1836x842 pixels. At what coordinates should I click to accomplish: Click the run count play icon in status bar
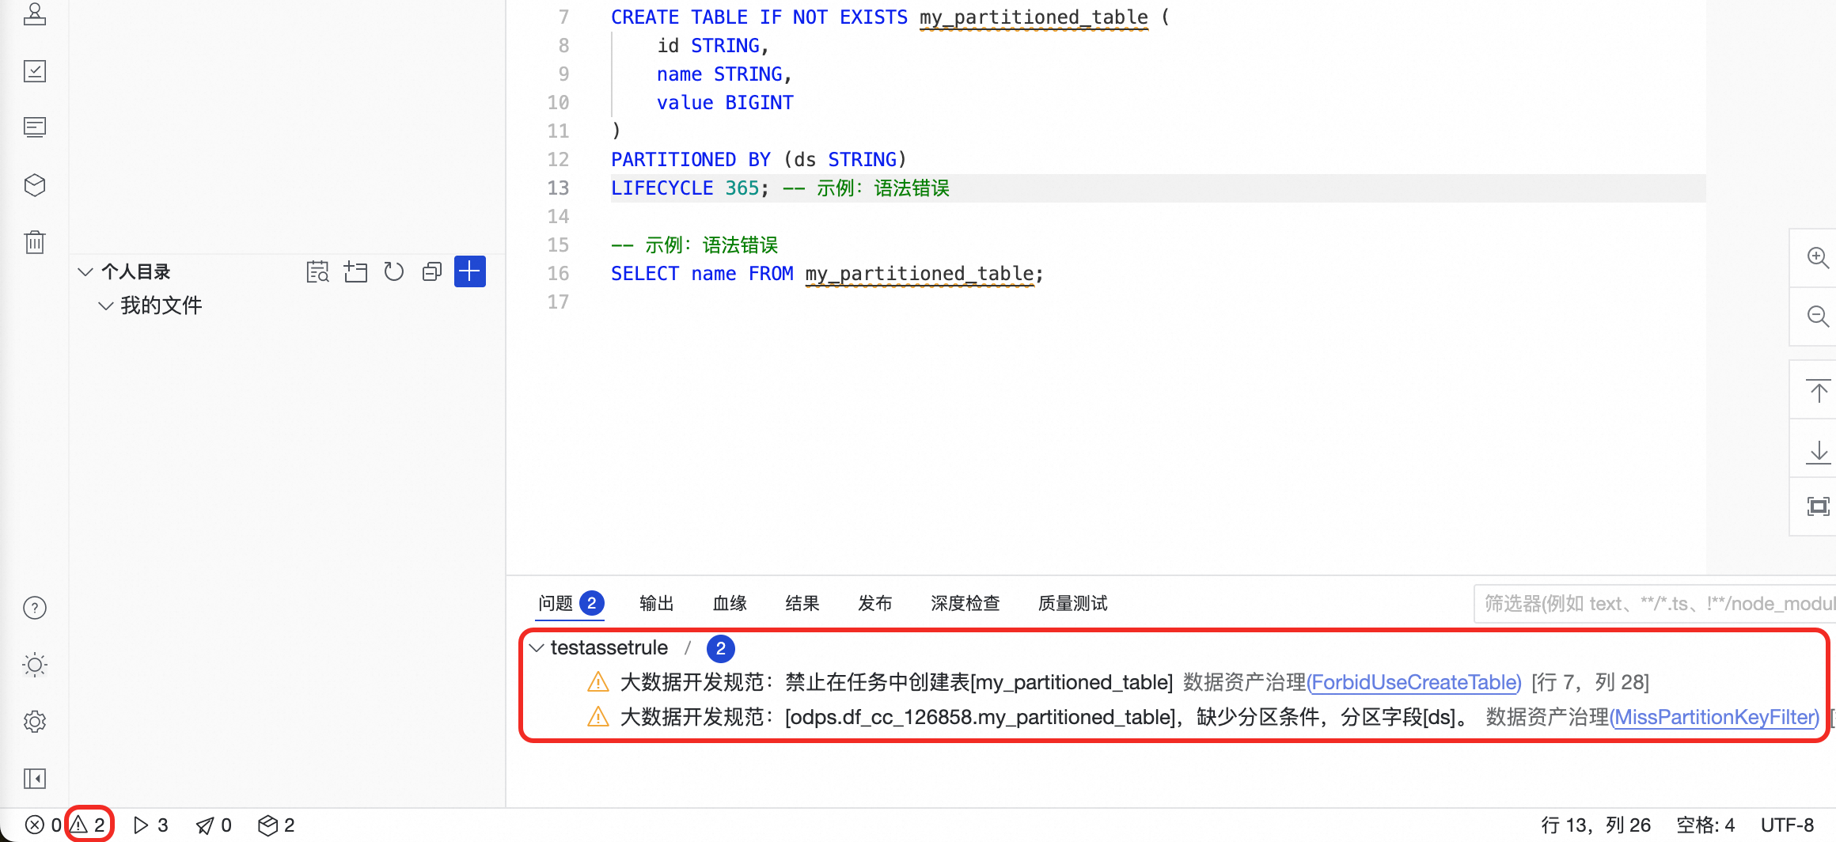click(150, 825)
